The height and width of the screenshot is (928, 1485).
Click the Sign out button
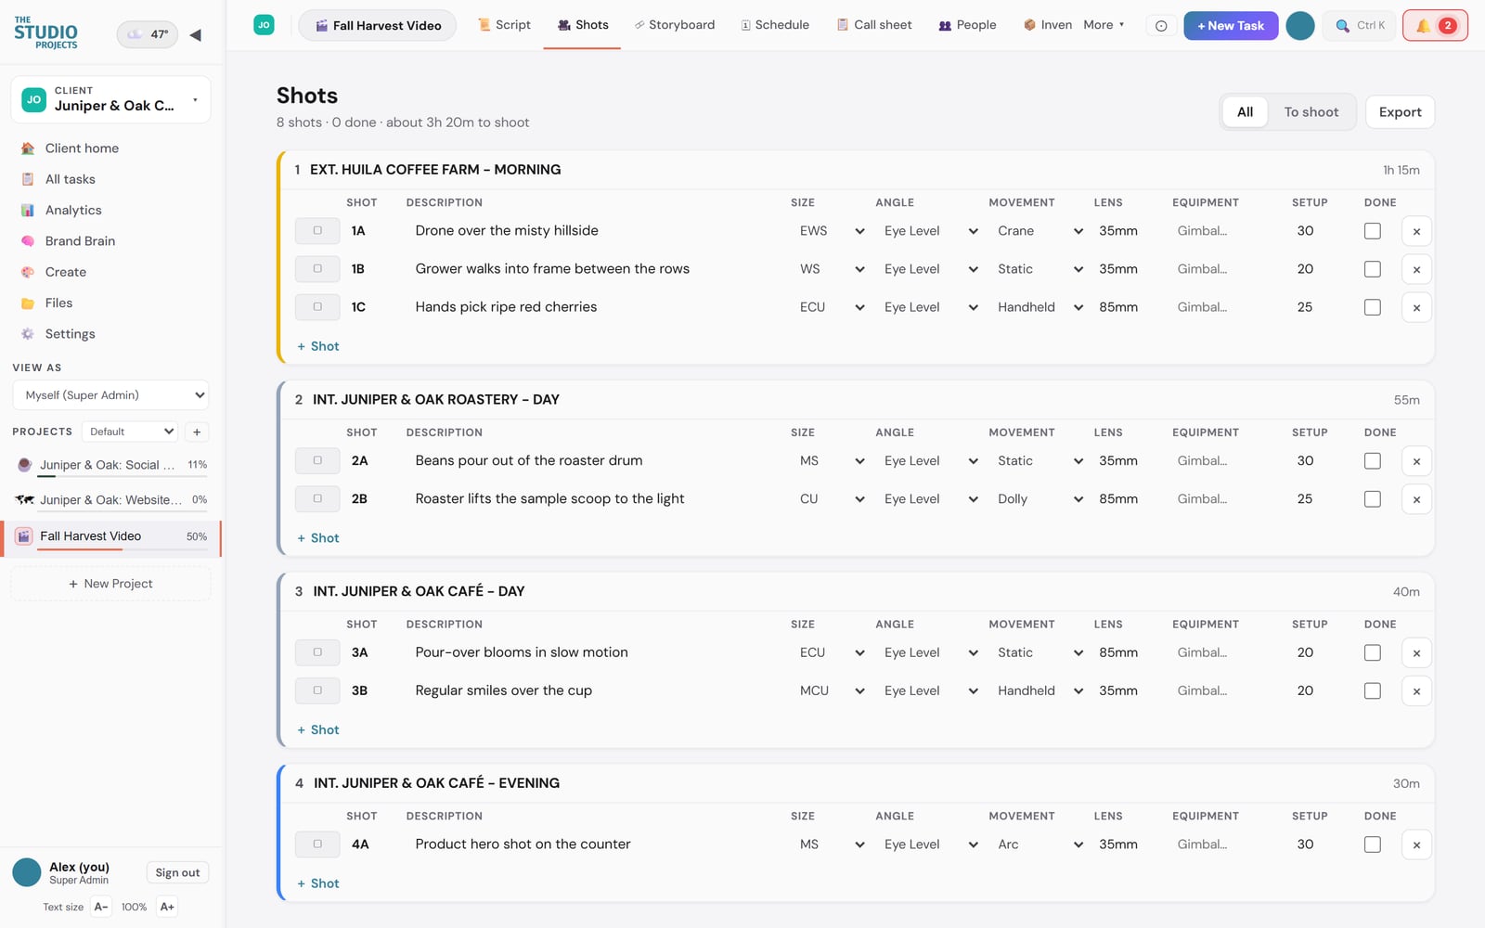(x=177, y=872)
